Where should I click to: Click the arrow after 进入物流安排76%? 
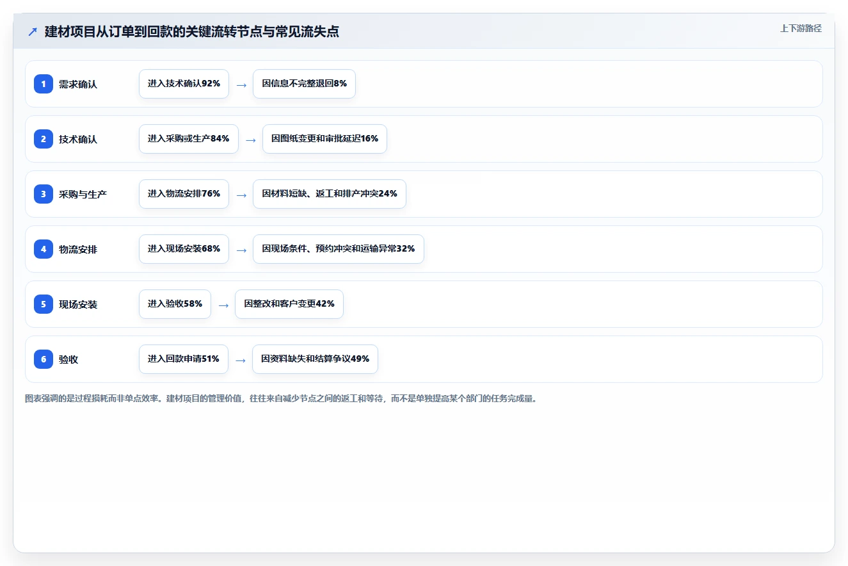tap(241, 195)
